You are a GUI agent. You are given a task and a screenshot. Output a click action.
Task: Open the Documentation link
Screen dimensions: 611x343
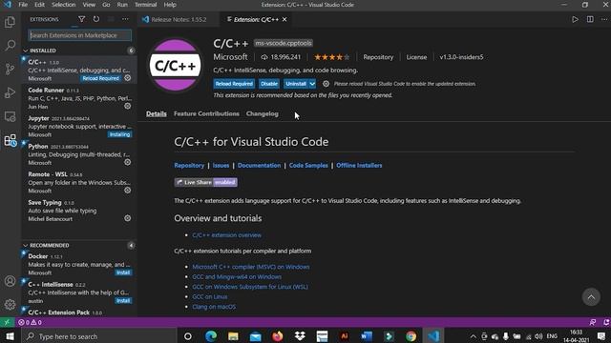259,165
